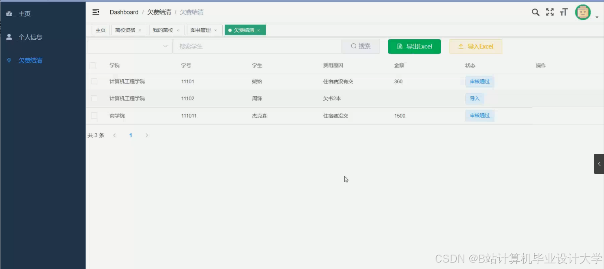Click the 个人信息 person icon
This screenshot has height=269, width=604.
(x=9, y=37)
